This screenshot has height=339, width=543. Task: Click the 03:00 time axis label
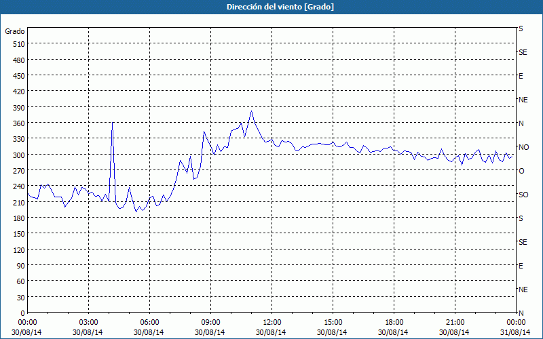pos(89,323)
